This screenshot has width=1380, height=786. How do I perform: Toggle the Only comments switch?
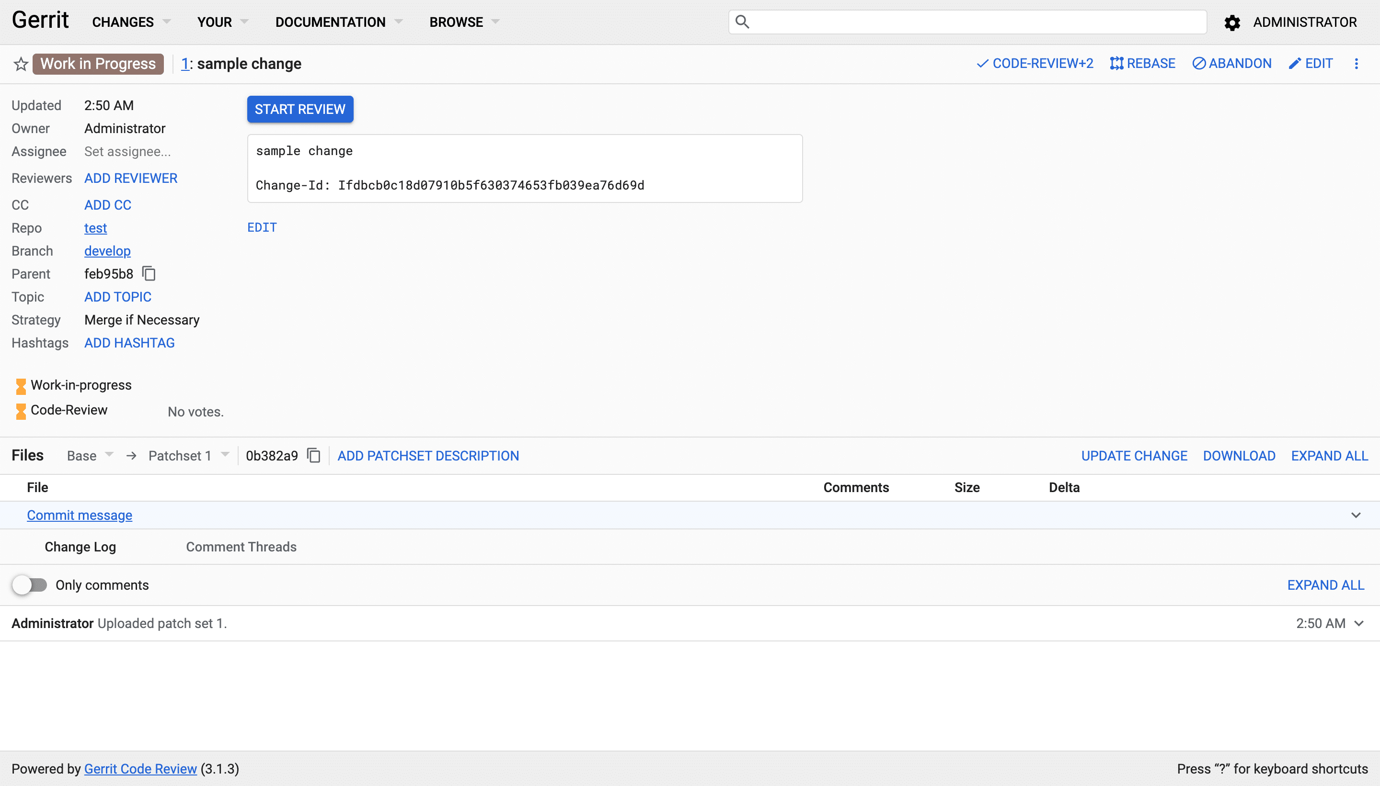tap(29, 584)
